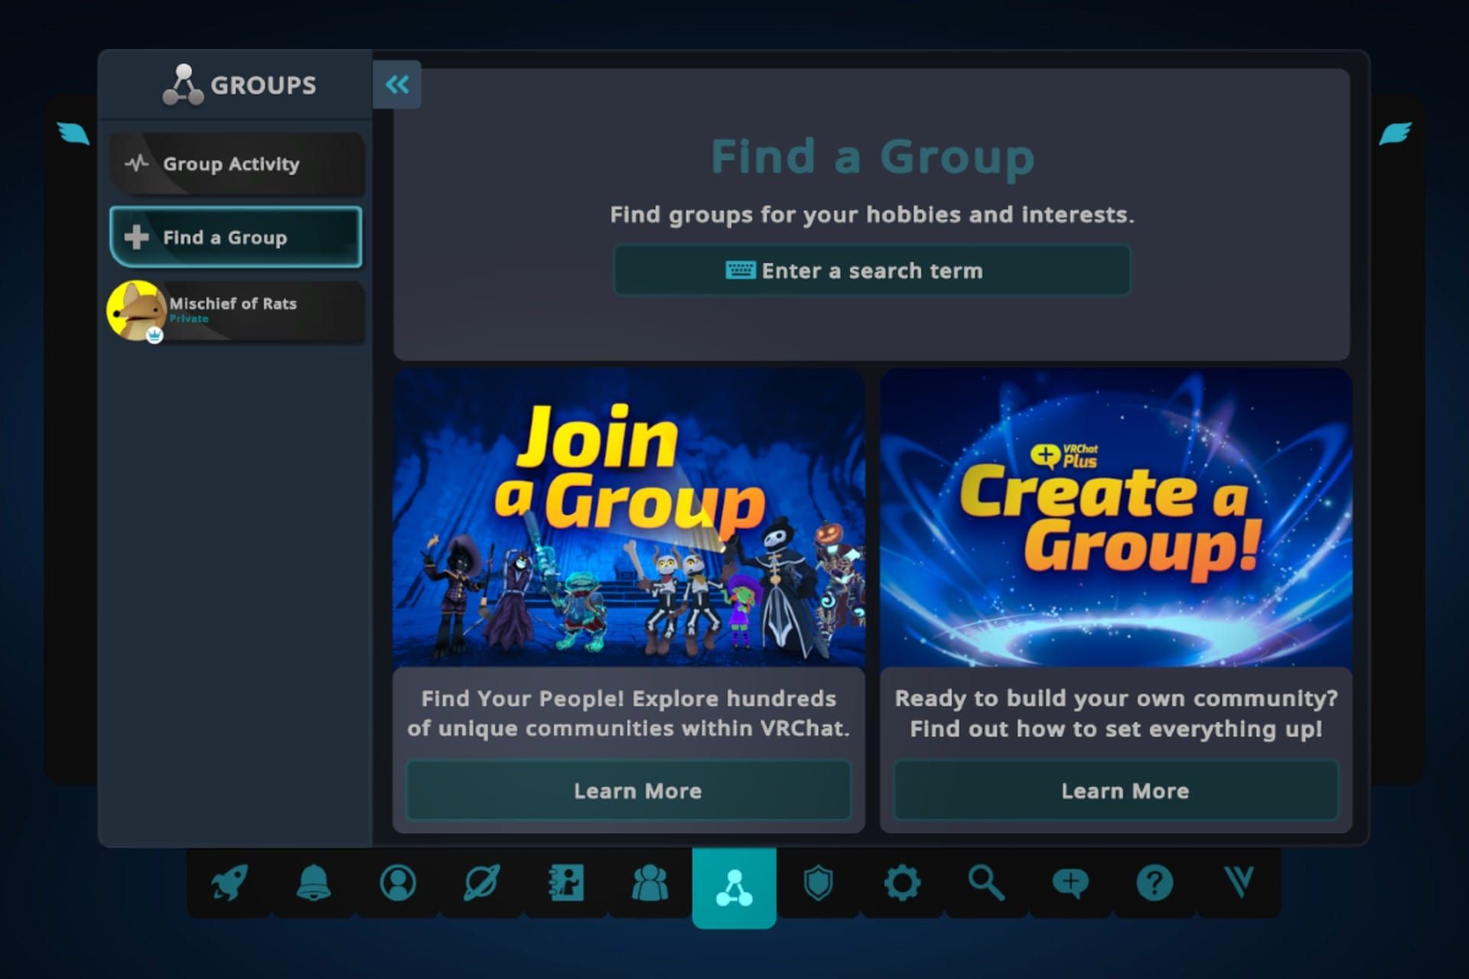Open the Notifications bell icon
Image resolution: width=1469 pixels, height=979 pixels.
pos(314,883)
